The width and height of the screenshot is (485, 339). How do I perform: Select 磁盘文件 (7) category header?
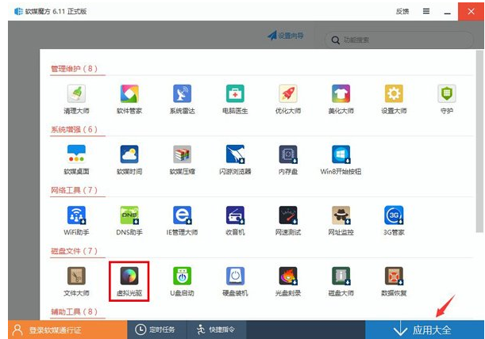(74, 251)
